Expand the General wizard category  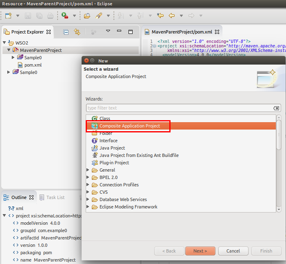(88, 170)
